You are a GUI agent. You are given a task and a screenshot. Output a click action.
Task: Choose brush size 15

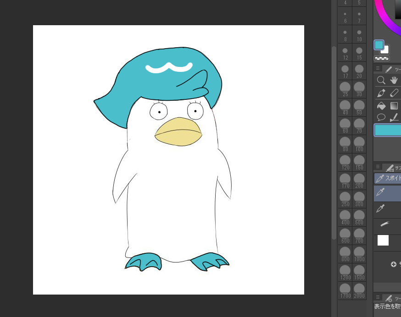click(359, 53)
